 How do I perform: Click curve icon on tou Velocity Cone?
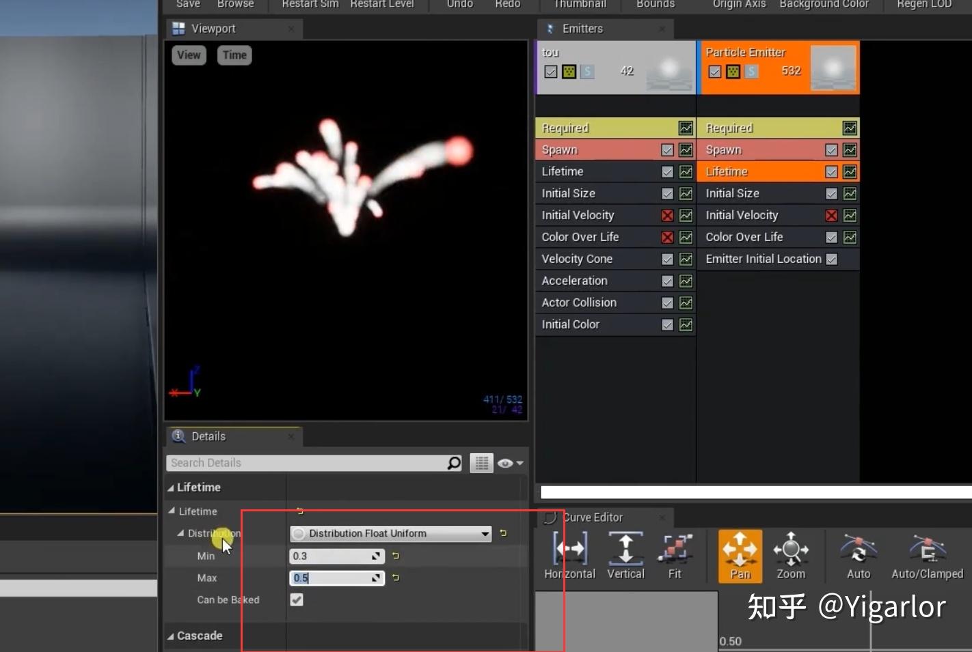pyautogui.click(x=686, y=259)
